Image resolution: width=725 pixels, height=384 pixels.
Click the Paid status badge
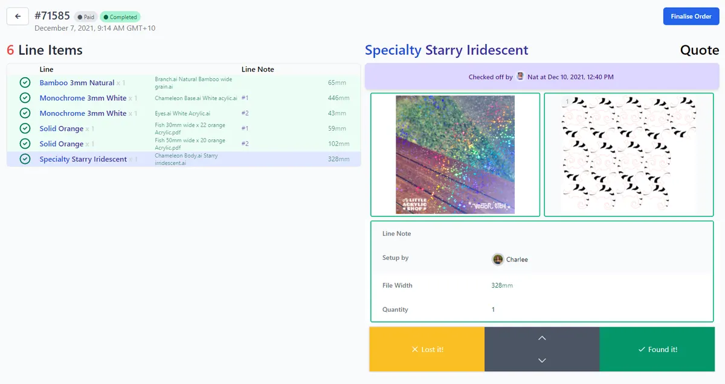[x=86, y=17]
